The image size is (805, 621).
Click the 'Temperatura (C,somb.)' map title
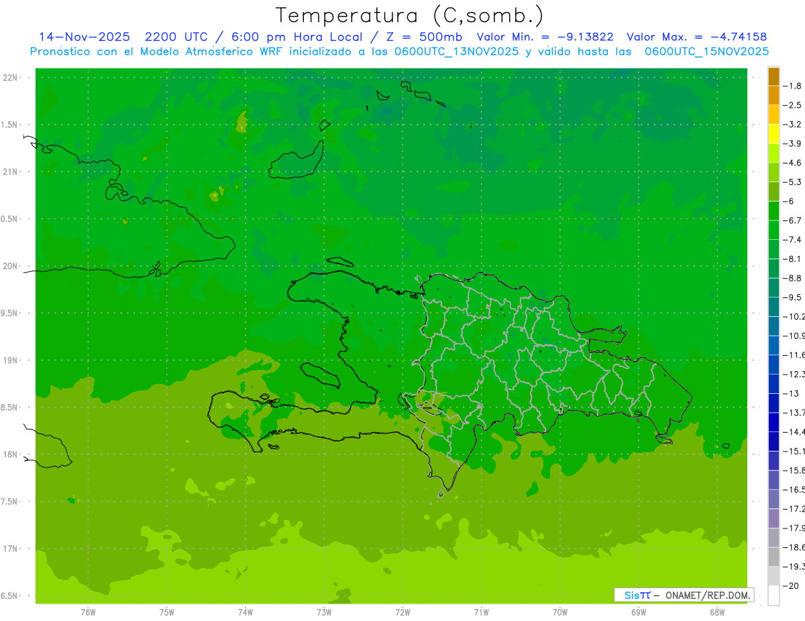[x=410, y=15]
